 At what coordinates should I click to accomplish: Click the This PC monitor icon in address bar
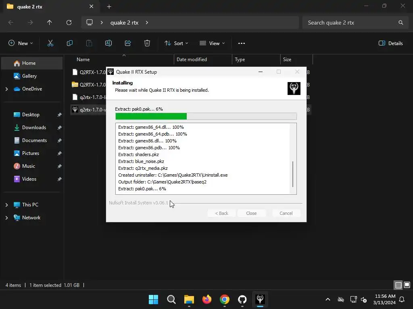[x=90, y=23]
